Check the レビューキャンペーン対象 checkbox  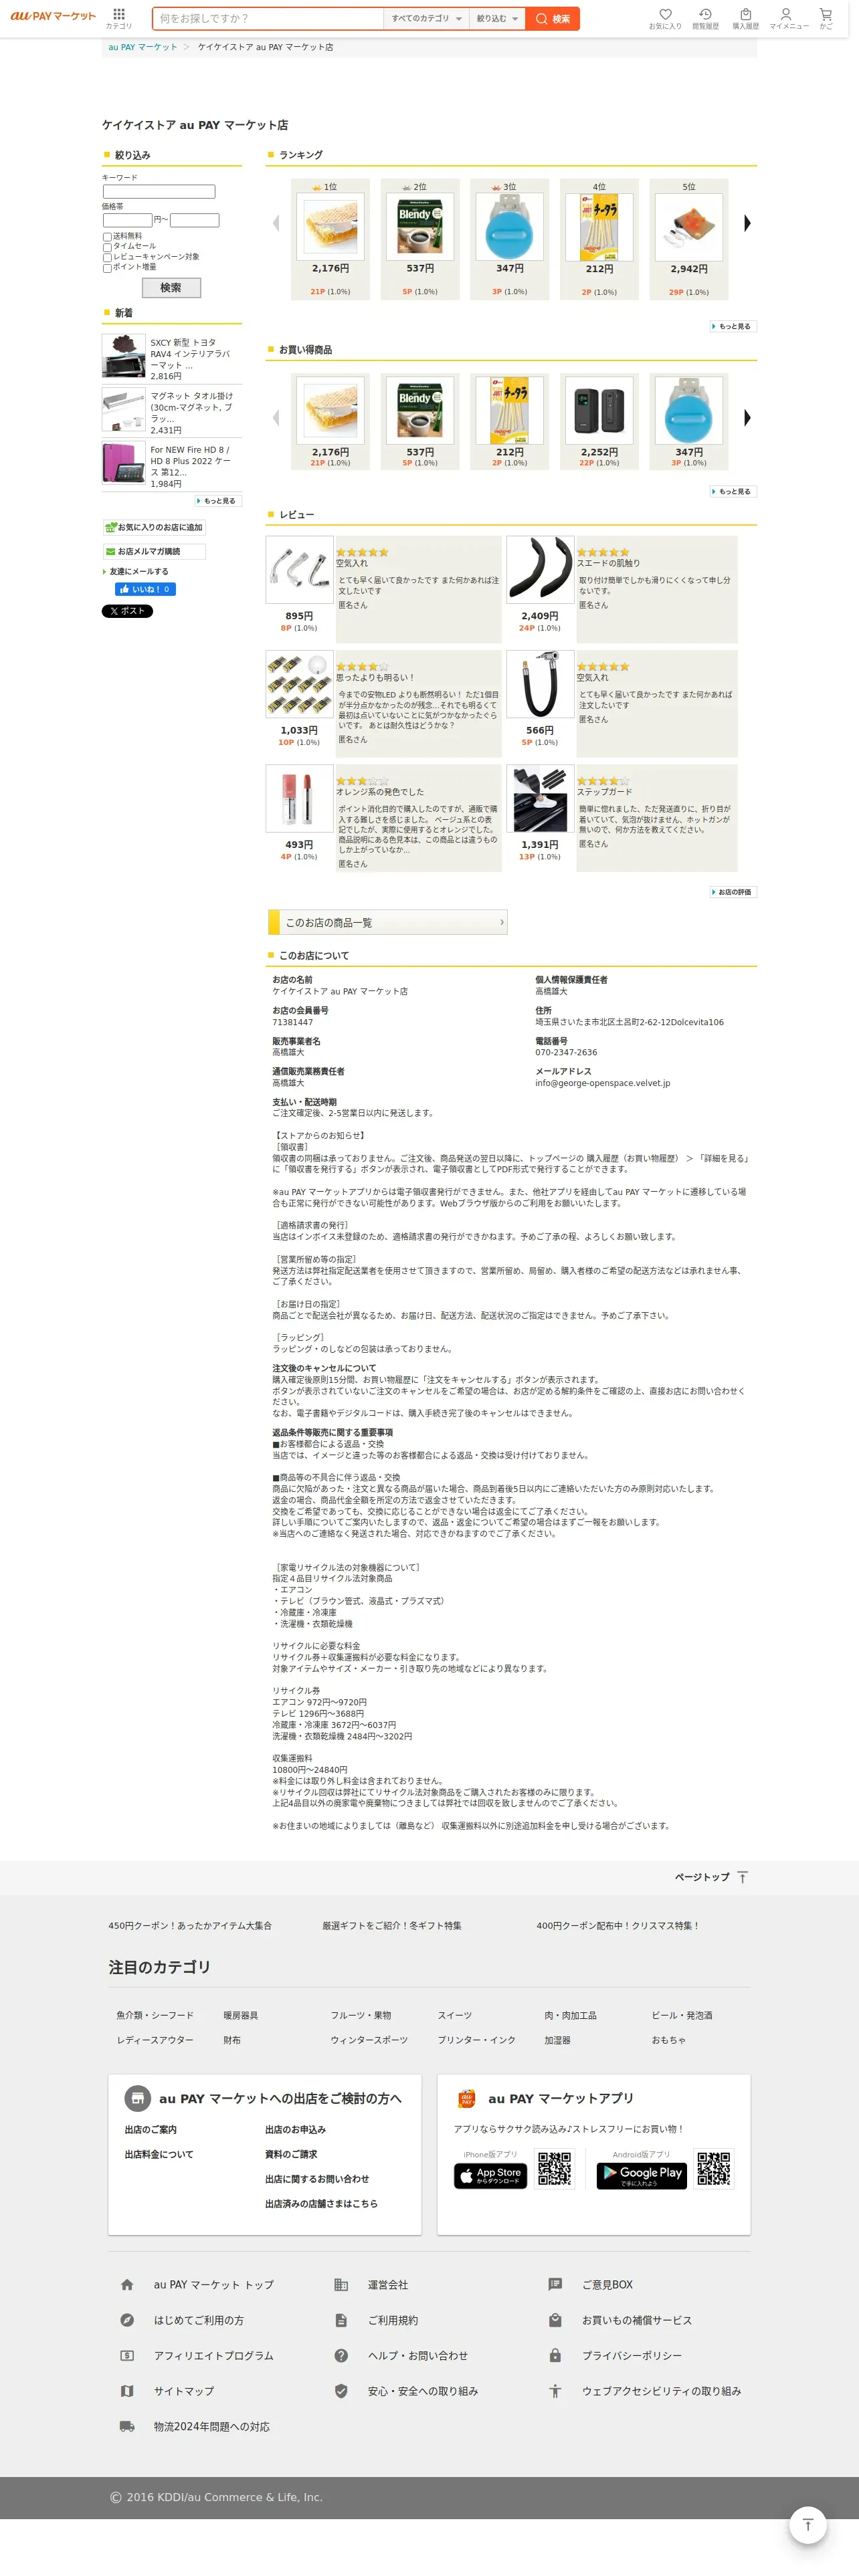pos(107,257)
